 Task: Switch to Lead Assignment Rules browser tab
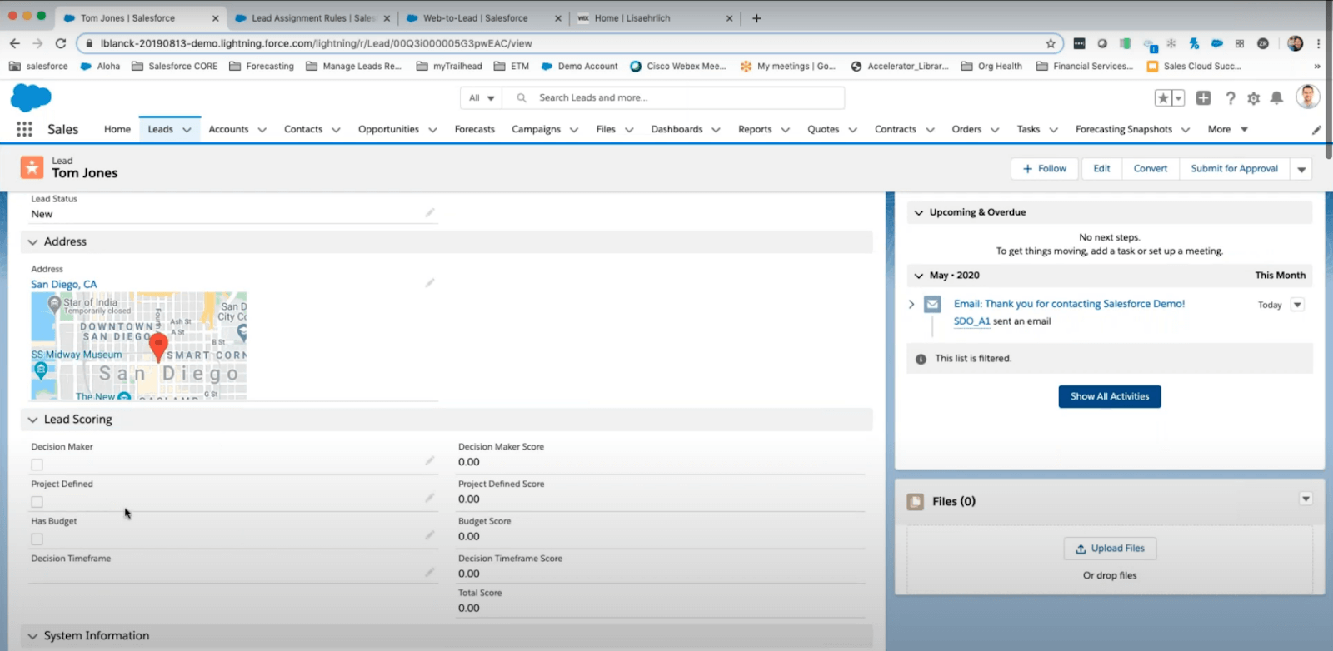312,18
